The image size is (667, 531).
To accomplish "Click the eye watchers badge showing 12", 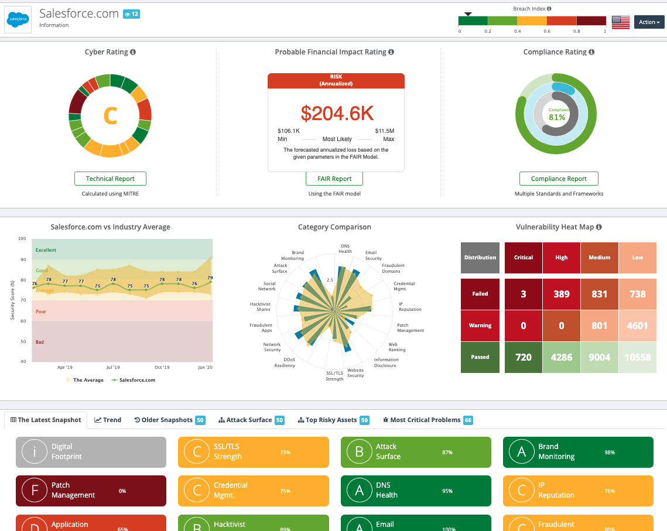I will click(131, 14).
